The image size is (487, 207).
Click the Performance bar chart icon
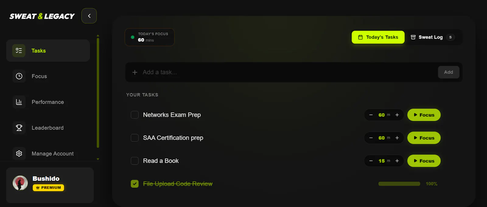(19, 102)
